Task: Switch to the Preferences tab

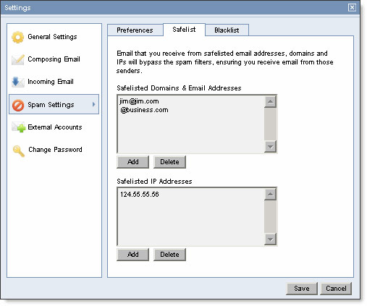Action: (135, 30)
